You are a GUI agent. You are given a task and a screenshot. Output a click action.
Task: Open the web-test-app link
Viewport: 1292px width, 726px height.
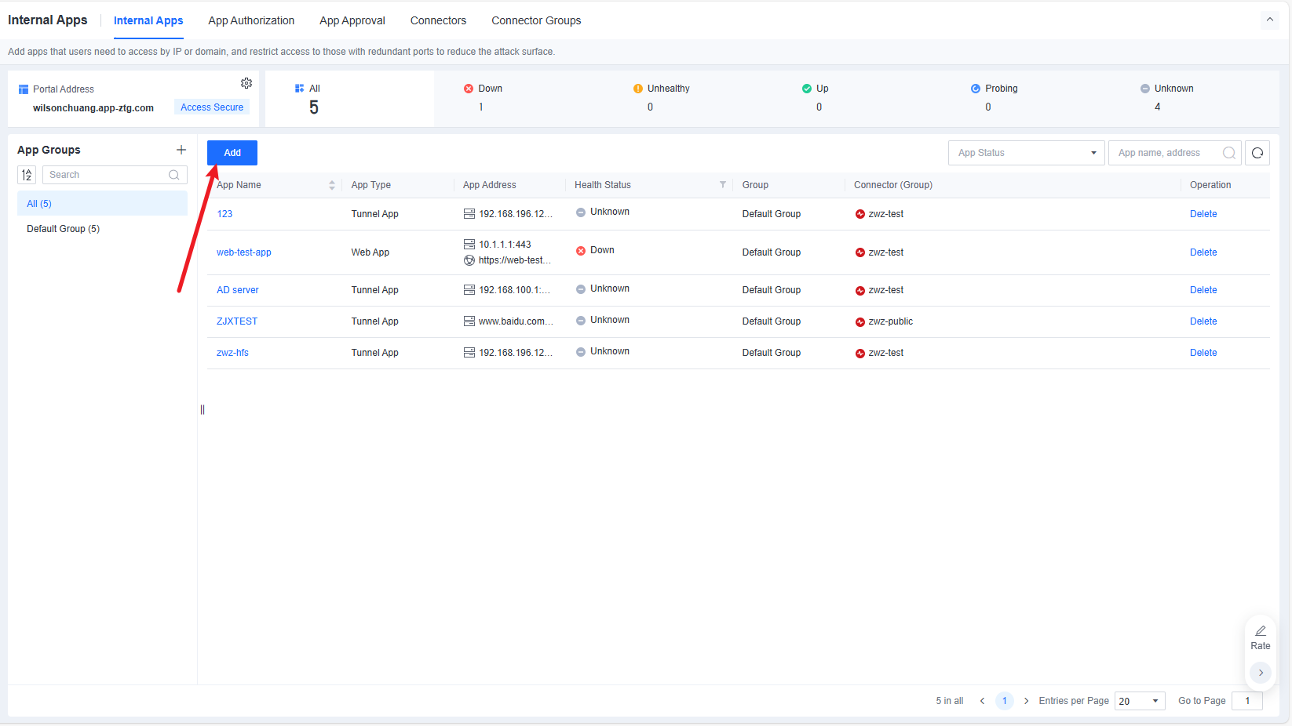pos(244,252)
